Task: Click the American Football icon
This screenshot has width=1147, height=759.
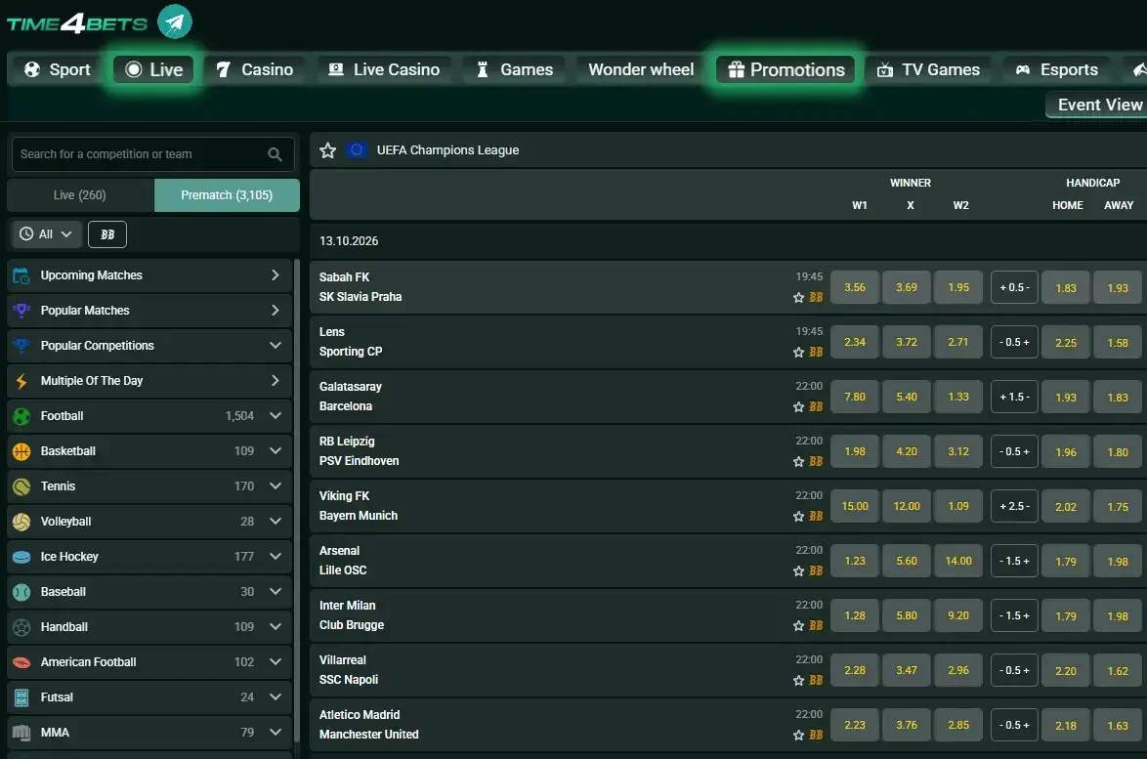Action: pyautogui.click(x=21, y=661)
